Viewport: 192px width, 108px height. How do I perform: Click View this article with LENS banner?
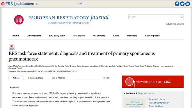click(153, 82)
